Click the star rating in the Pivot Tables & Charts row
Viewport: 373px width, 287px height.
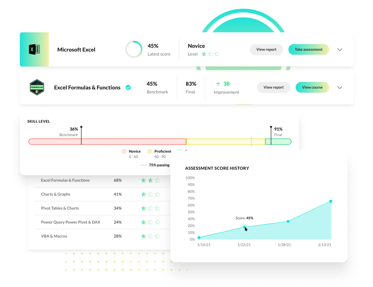(150, 208)
